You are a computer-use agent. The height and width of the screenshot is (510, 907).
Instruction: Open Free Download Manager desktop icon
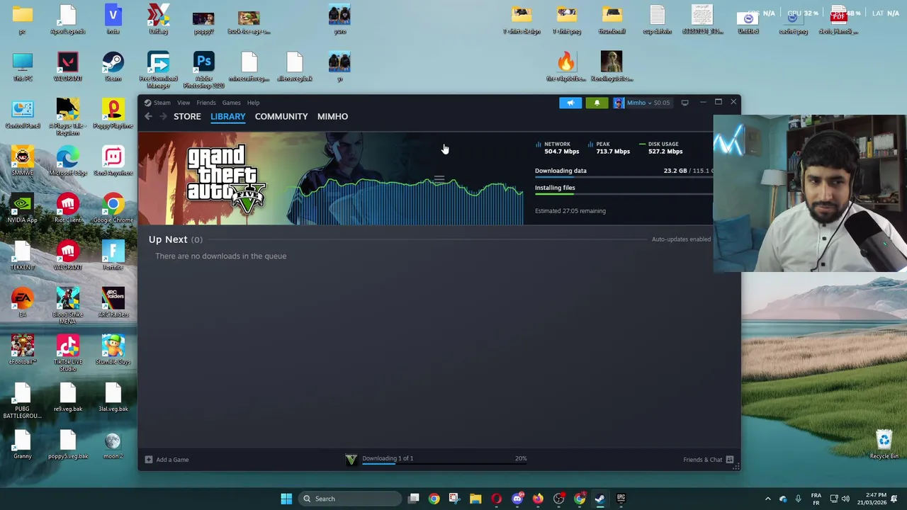point(158,69)
